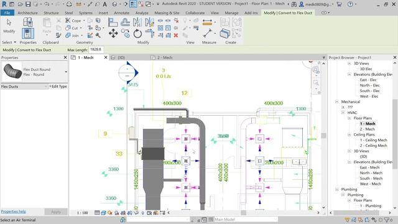Click the Save icon in quick access toolbar

pyautogui.click(x=28, y=4)
